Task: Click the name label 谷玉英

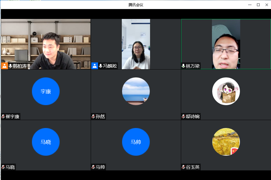Action: pyautogui.click(x=193, y=167)
